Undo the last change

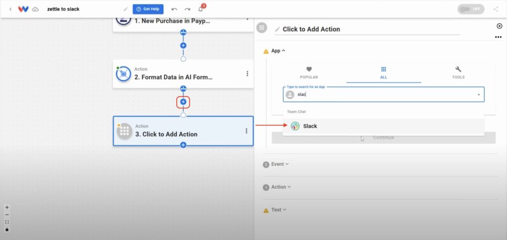(174, 9)
